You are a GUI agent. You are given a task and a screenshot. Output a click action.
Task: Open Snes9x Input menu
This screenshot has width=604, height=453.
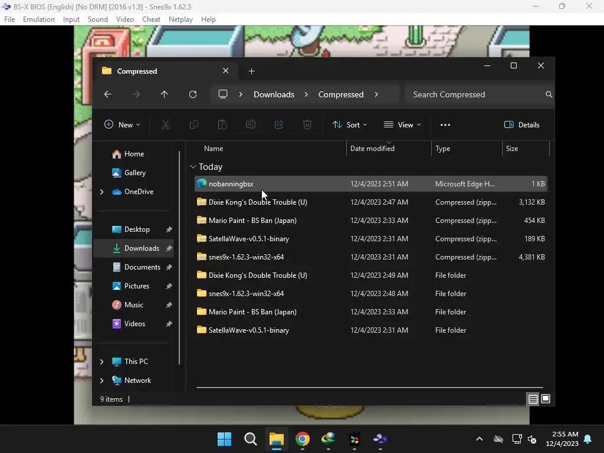71,19
